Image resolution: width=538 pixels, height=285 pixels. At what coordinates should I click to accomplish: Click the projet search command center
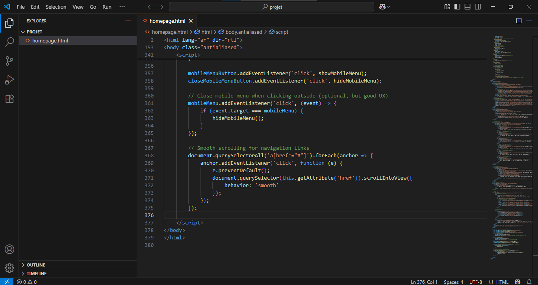pyautogui.click(x=271, y=7)
